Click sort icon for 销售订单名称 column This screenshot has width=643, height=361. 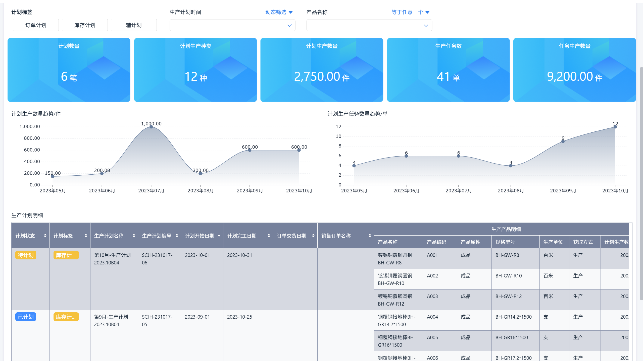(x=370, y=236)
